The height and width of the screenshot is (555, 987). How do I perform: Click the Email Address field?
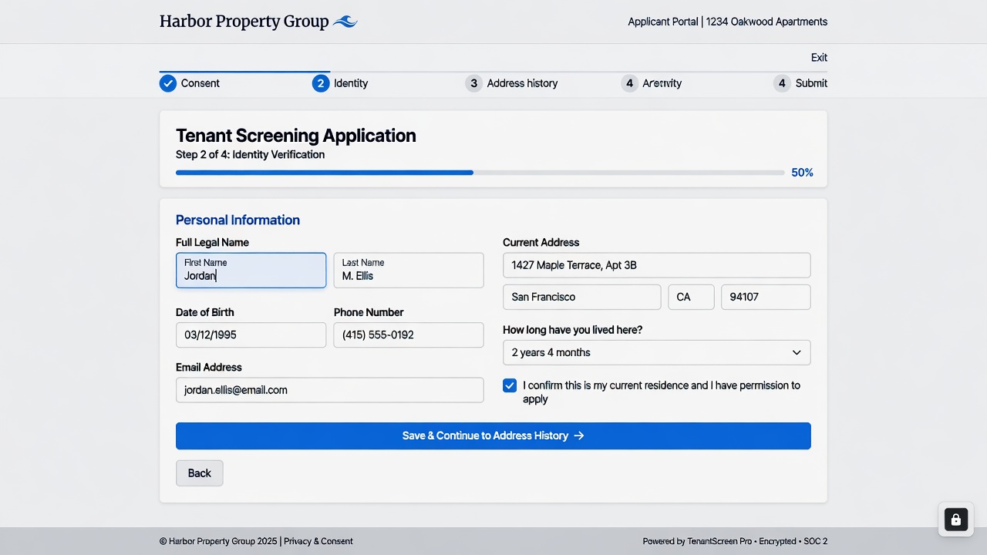330,390
